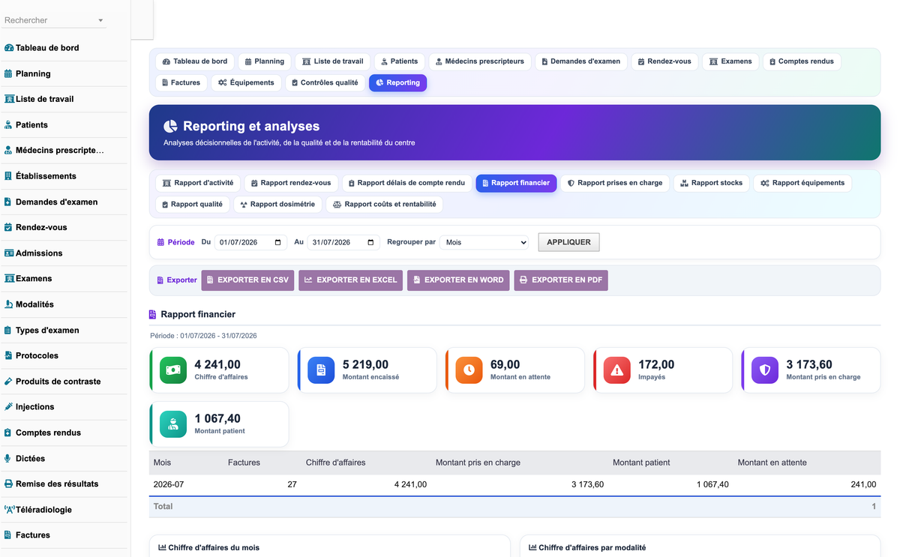Viewport: 900px width, 557px height.
Task: Open the Rechercher search dropdown
Action: [x=100, y=21]
